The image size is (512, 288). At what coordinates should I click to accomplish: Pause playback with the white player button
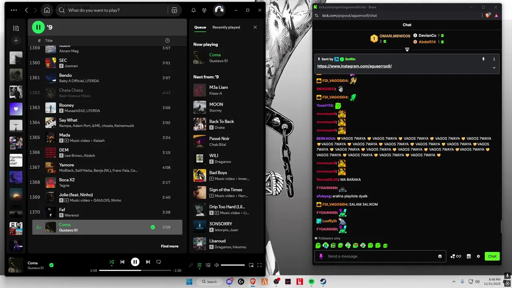135,262
